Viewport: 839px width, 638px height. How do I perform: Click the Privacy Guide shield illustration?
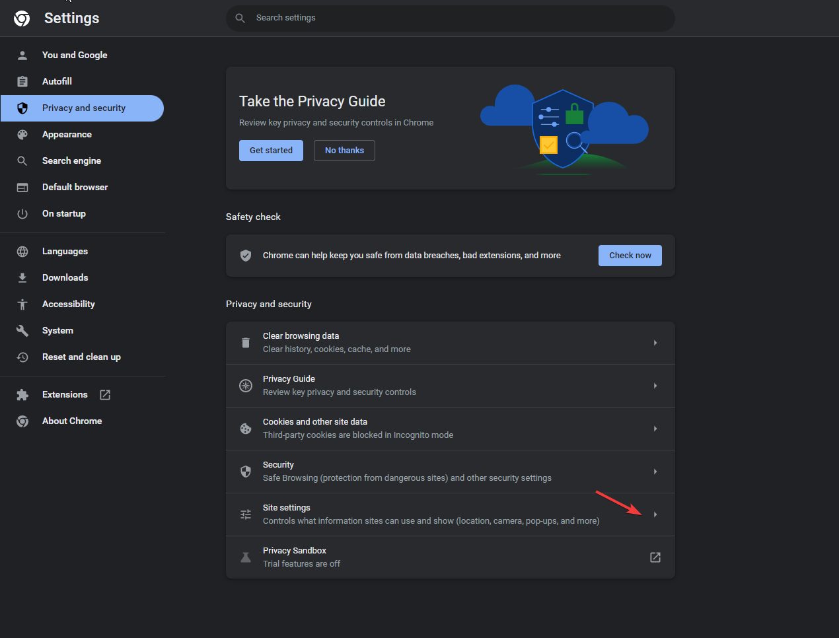(x=565, y=129)
